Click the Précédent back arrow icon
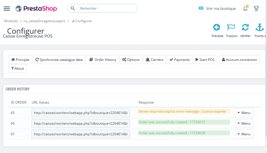The image size is (267, 153). (x=217, y=27)
